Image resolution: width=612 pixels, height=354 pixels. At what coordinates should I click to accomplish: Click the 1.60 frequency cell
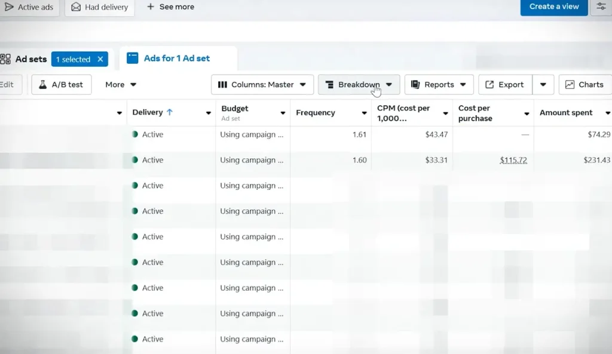point(359,160)
